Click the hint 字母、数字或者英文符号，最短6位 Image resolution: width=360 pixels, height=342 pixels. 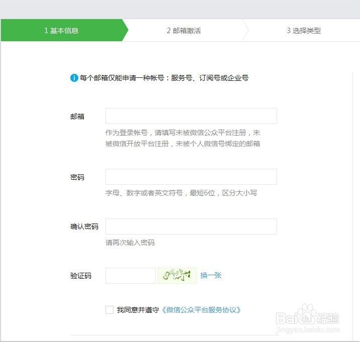[x=160, y=193]
